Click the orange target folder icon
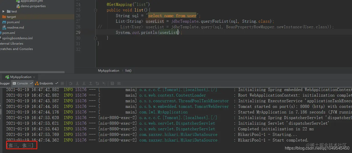Viewport: 352px width, 153px height. pos(4,17)
